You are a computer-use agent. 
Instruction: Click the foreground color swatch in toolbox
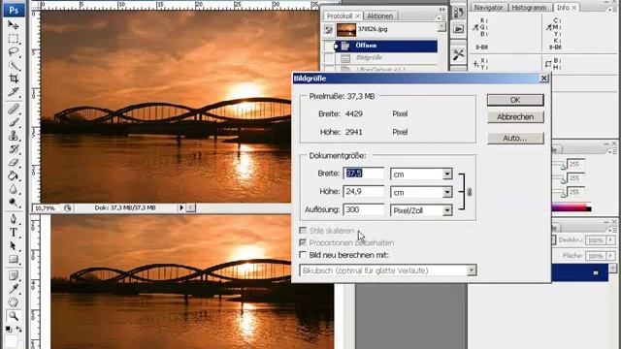[11, 341]
